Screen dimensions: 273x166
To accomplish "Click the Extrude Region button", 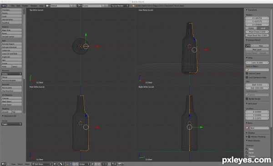I will [11, 44].
